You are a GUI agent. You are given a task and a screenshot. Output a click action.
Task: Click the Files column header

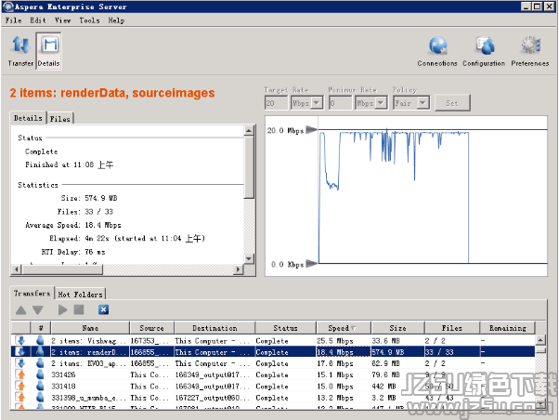pos(451,328)
